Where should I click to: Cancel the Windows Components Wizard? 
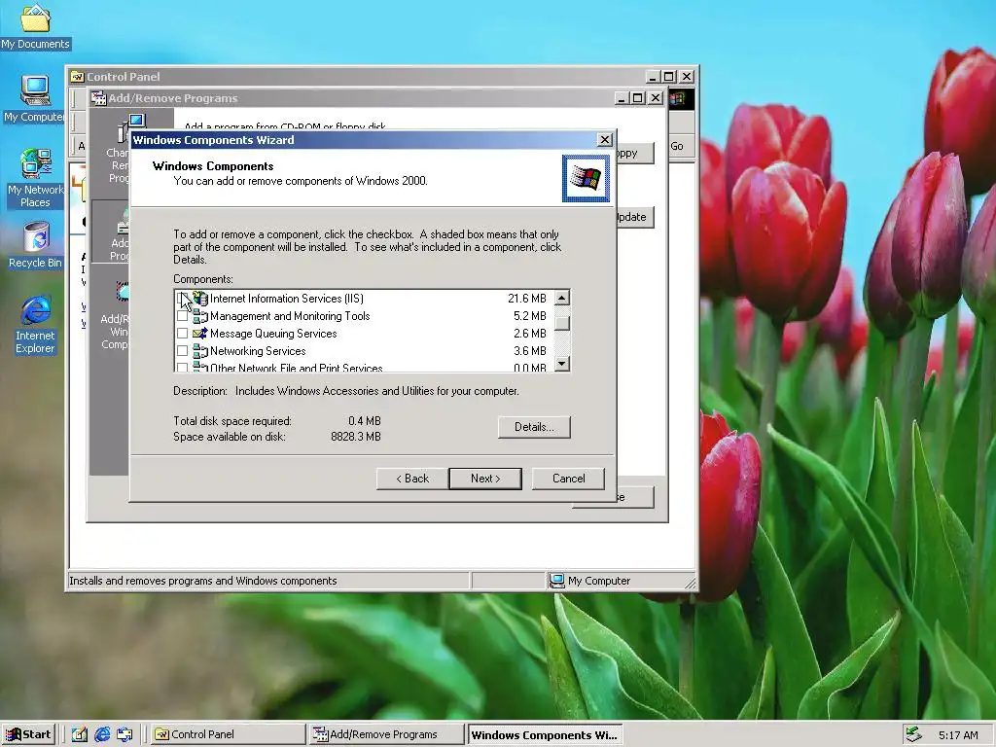pos(568,479)
